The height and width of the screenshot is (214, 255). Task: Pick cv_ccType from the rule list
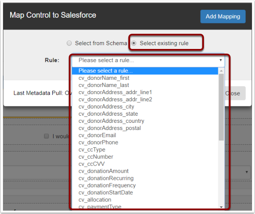[x=145, y=149]
